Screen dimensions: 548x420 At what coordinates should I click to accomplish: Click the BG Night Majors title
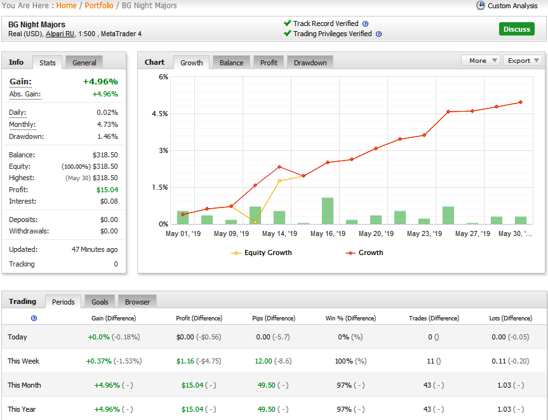[x=37, y=25]
